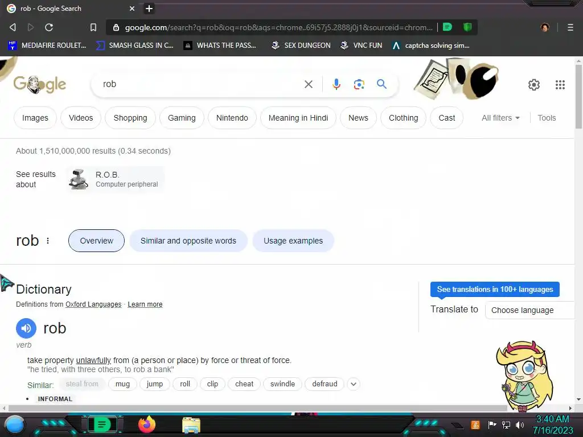Filter results by Images
This screenshot has height=437, width=583.
pyautogui.click(x=35, y=118)
